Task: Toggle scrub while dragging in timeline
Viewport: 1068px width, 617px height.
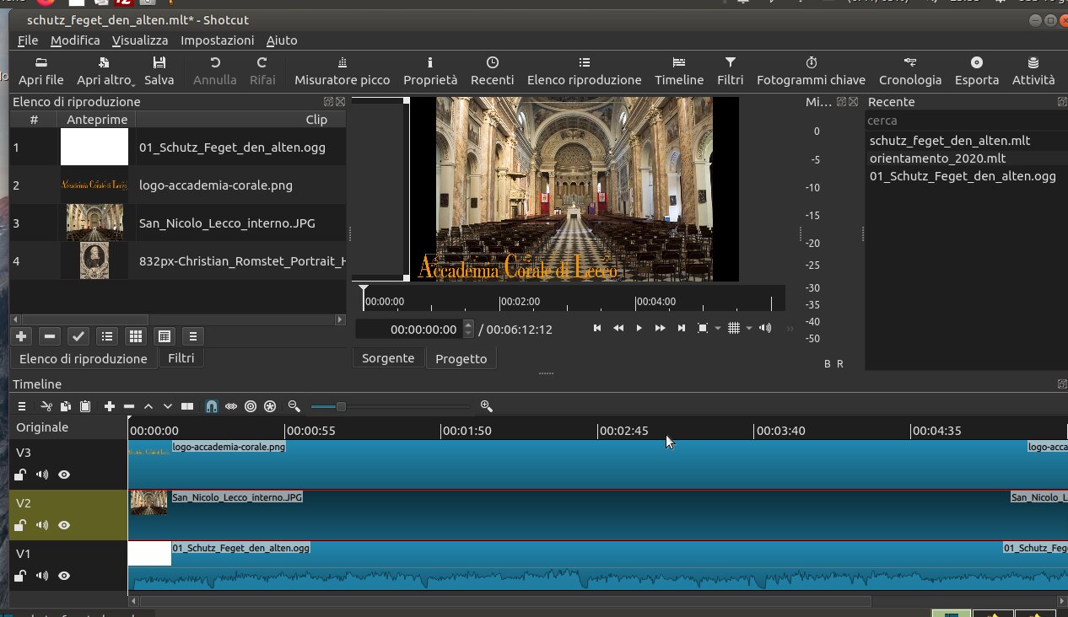Action: click(230, 406)
